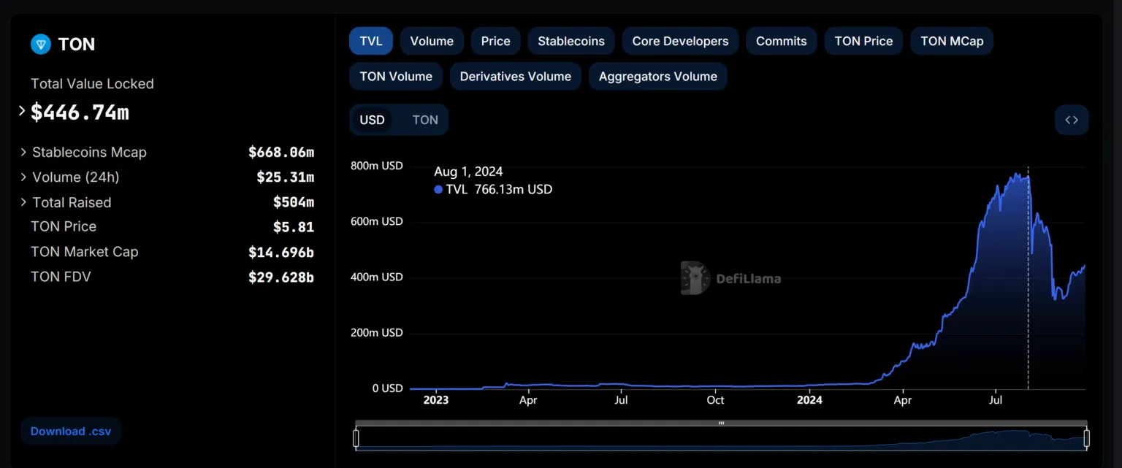Click the 400m USD axis label
This screenshot has width=1122, height=468.
pos(376,277)
